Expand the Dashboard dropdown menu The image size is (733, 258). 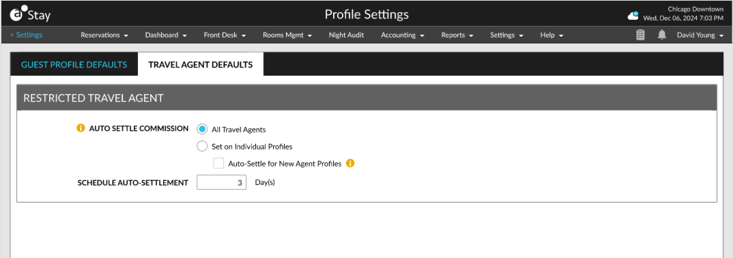166,35
